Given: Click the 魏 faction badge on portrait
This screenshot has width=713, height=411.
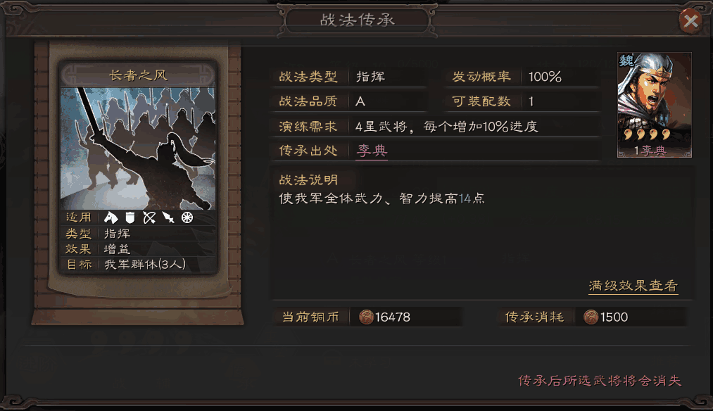Looking at the screenshot, I should pos(626,60).
